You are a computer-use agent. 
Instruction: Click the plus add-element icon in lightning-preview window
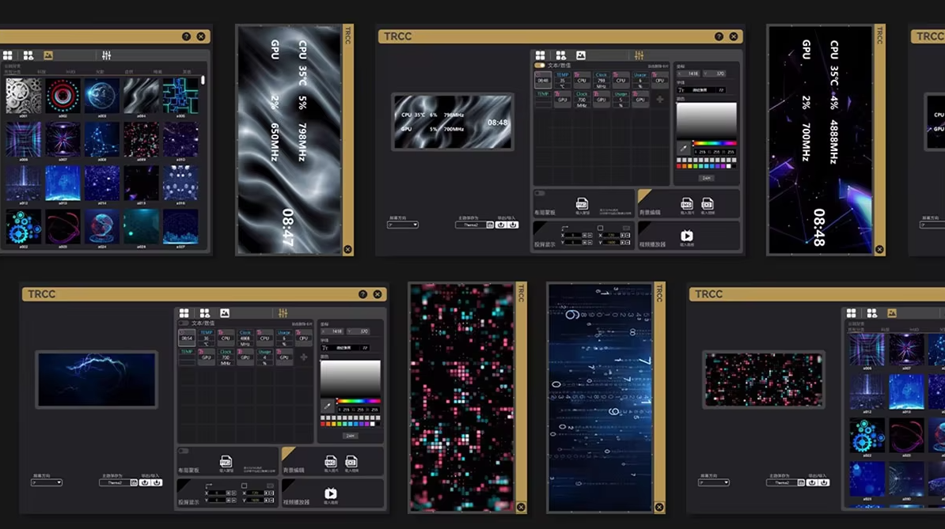(x=303, y=357)
